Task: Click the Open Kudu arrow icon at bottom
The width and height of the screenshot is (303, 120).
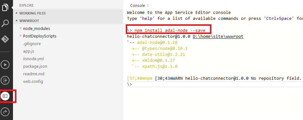Action: coord(5,112)
